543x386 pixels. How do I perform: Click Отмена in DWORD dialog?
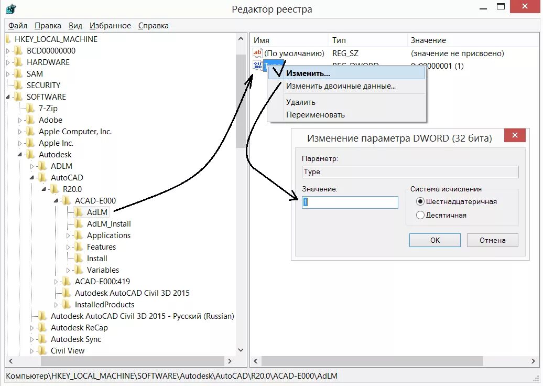pyautogui.click(x=493, y=240)
